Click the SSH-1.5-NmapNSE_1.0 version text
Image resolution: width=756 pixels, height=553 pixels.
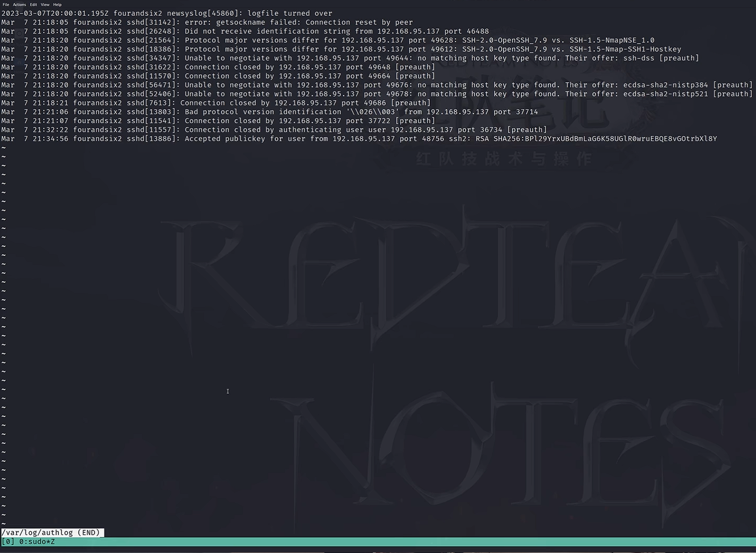612,40
